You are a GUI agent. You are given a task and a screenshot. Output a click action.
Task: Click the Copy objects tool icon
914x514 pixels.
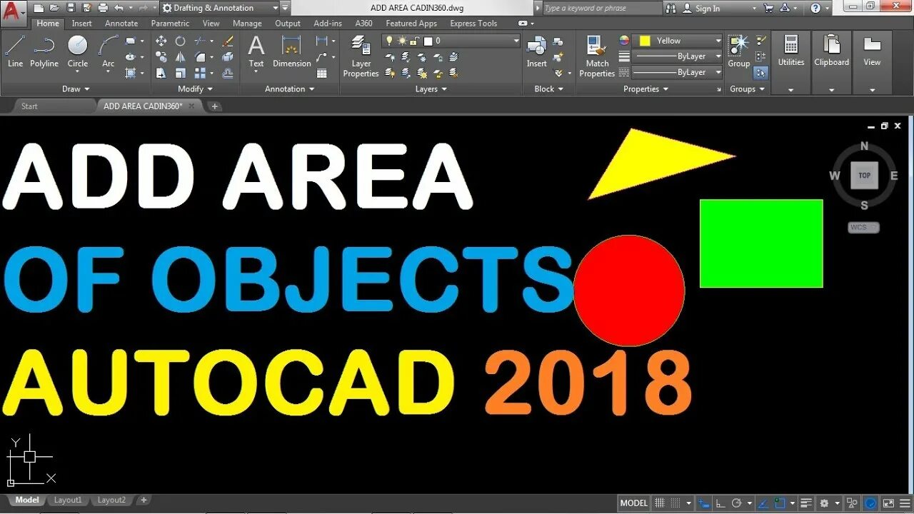point(161,57)
